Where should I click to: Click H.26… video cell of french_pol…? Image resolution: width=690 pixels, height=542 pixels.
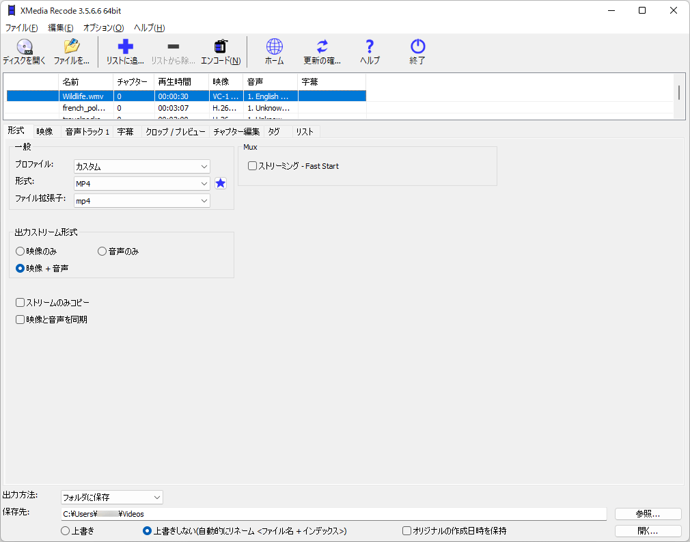tap(226, 108)
